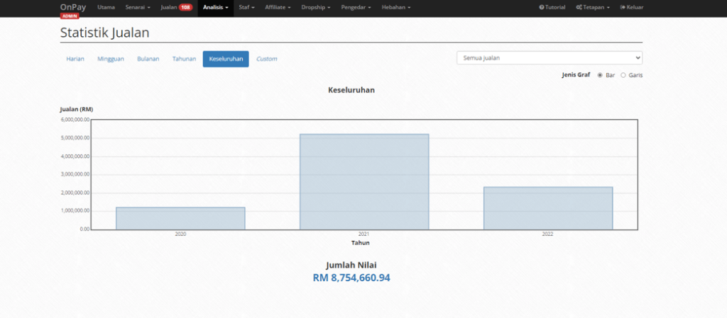Select the Tahunan tab
The width and height of the screenshot is (727, 318).
pyautogui.click(x=184, y=59)
